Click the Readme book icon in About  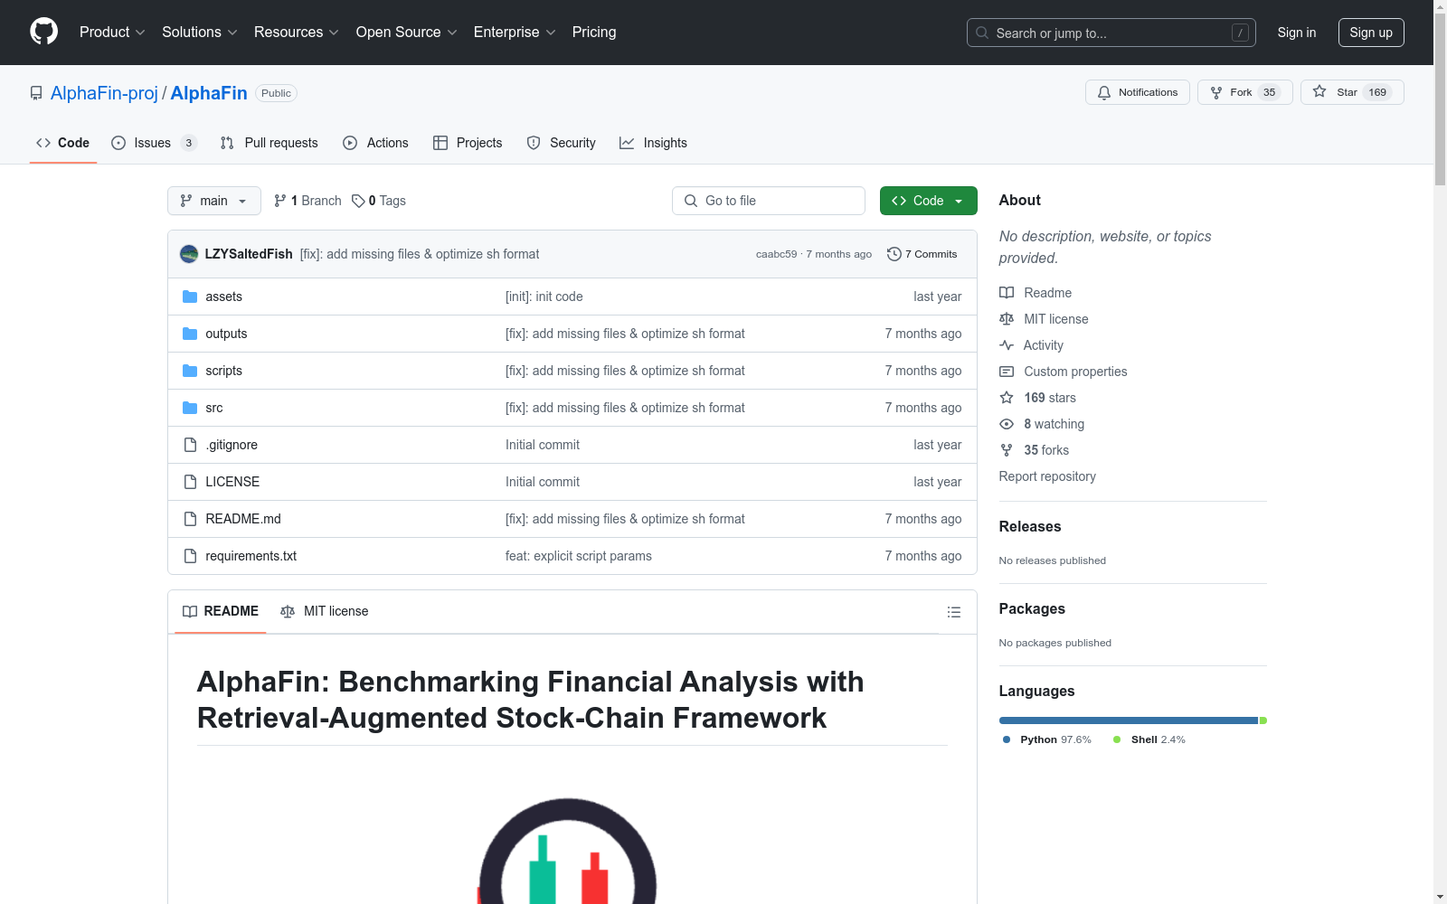click(1007, 293)
